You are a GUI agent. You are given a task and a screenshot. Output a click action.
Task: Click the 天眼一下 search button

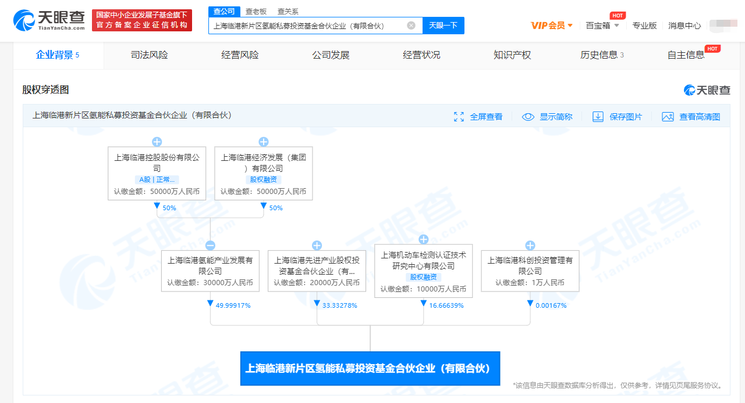443,26
